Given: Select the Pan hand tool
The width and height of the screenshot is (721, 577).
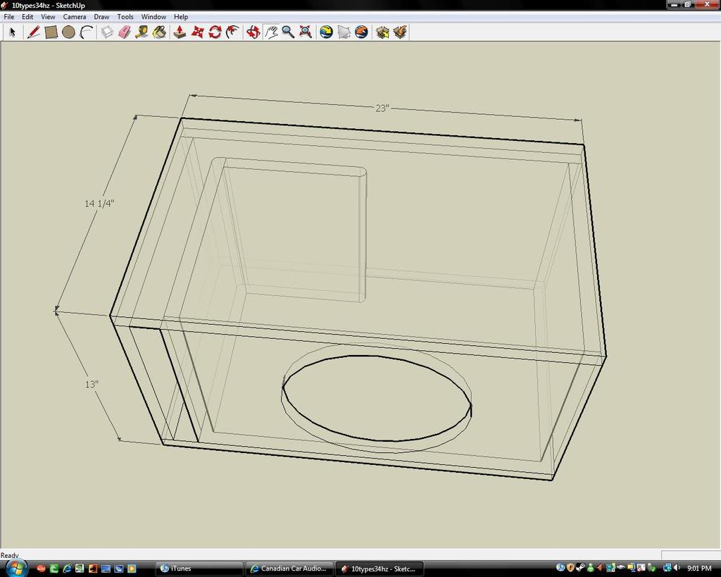Looking at the screenshot, I should tap(271, 32).
